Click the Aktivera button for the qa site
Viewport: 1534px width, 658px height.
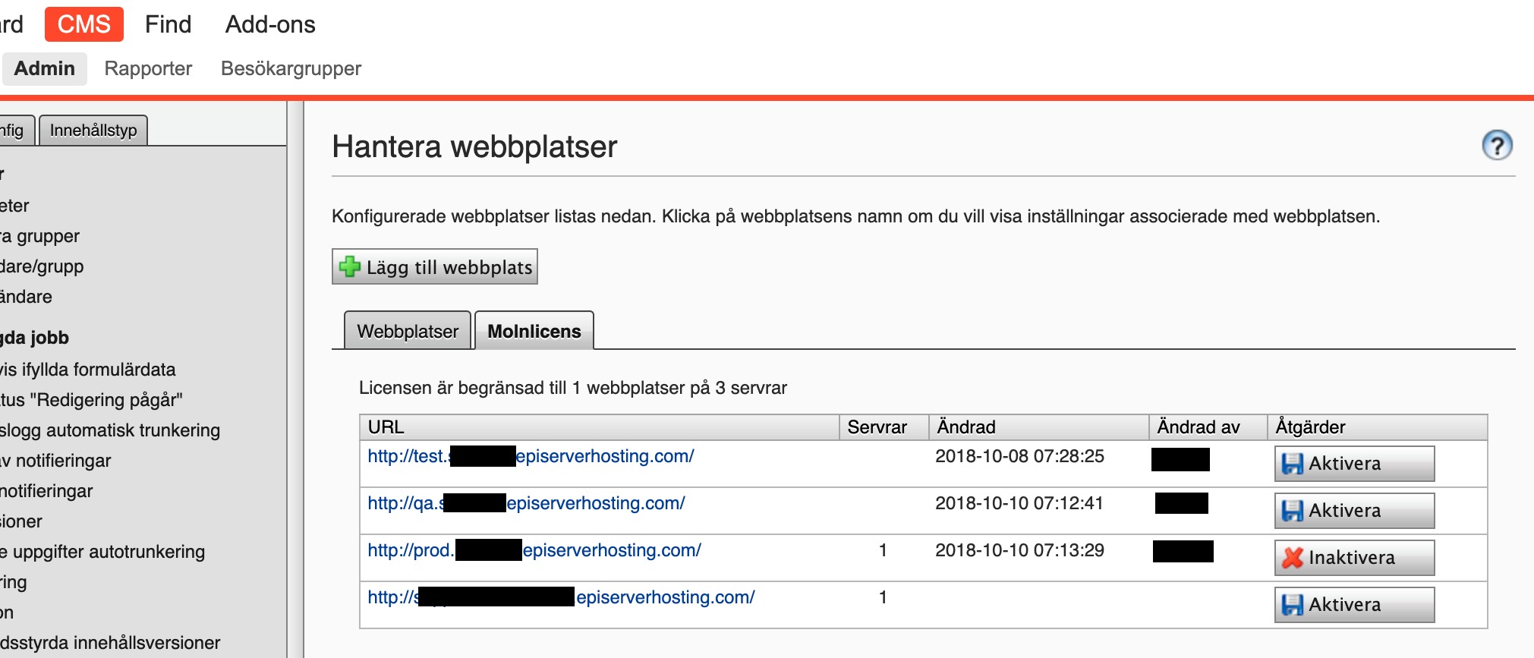point(1353,511)
